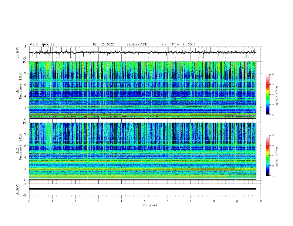Click the "9" tick on the time axis
Viewport: 293px width, 226px height.
(237, 201)
